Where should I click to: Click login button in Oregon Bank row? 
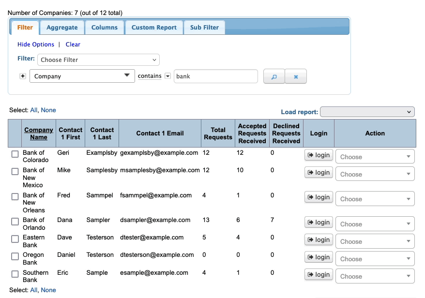pos(318,257)
